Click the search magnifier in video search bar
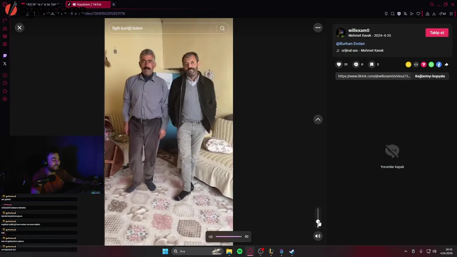Image resolution: width=457 pixels, height=257 pixels. (x=222, y=28)
